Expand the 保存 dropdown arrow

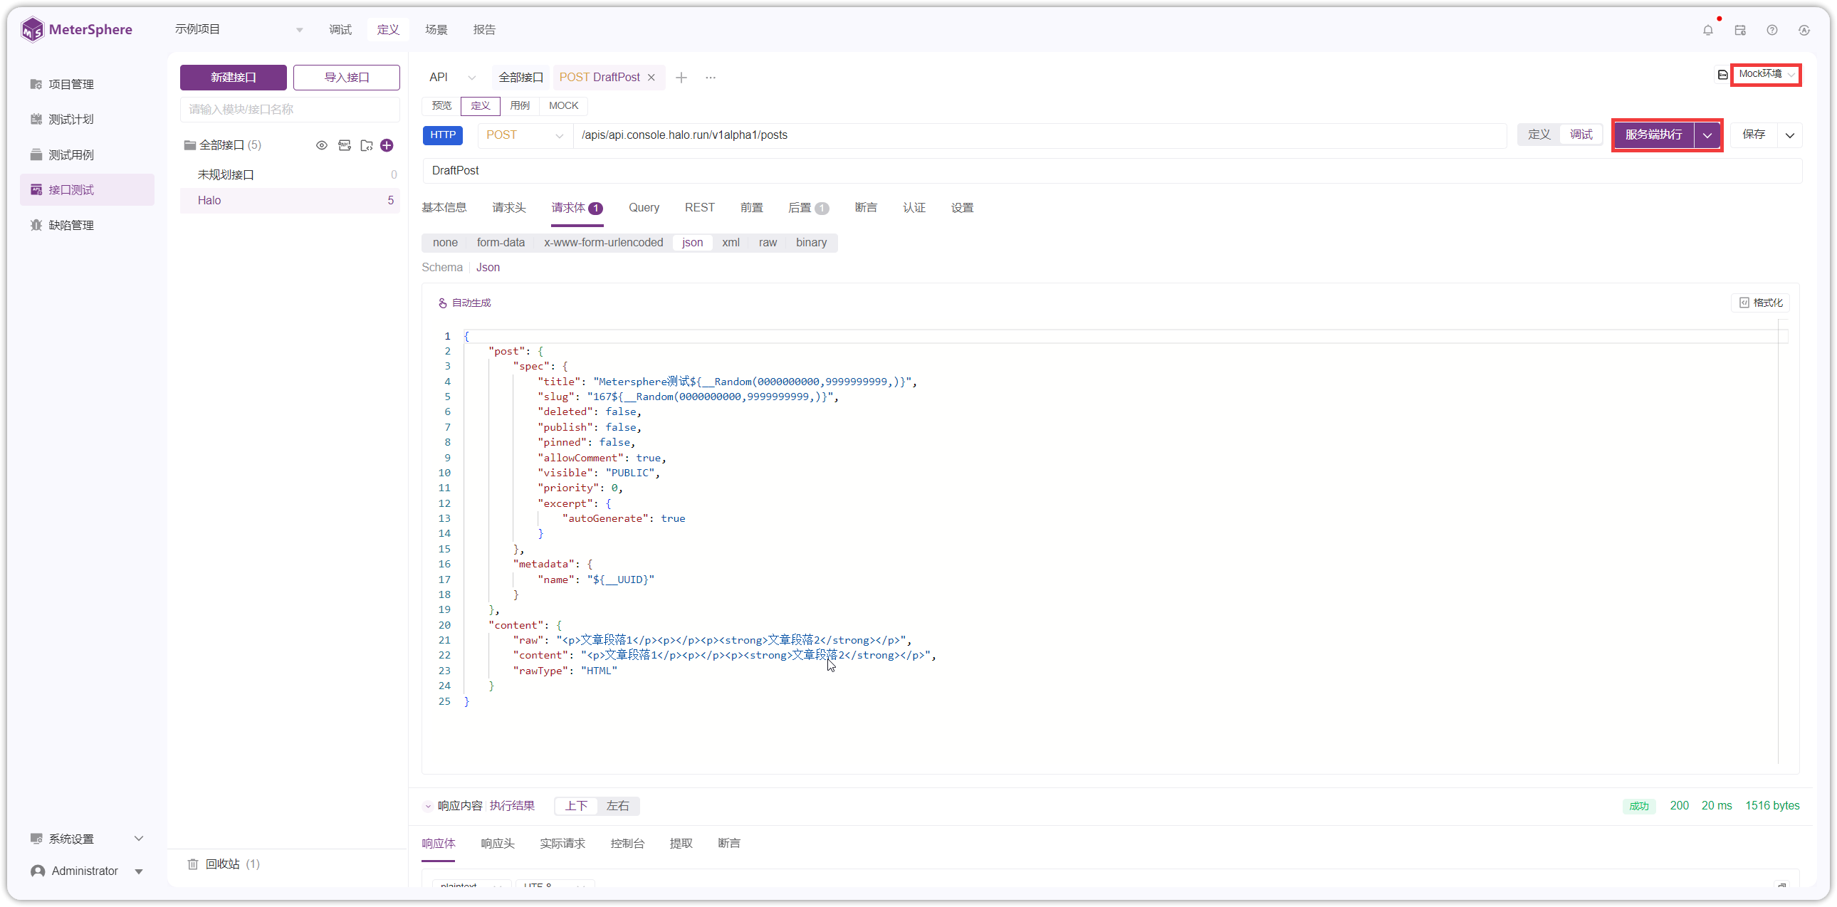pos(1789,135)
